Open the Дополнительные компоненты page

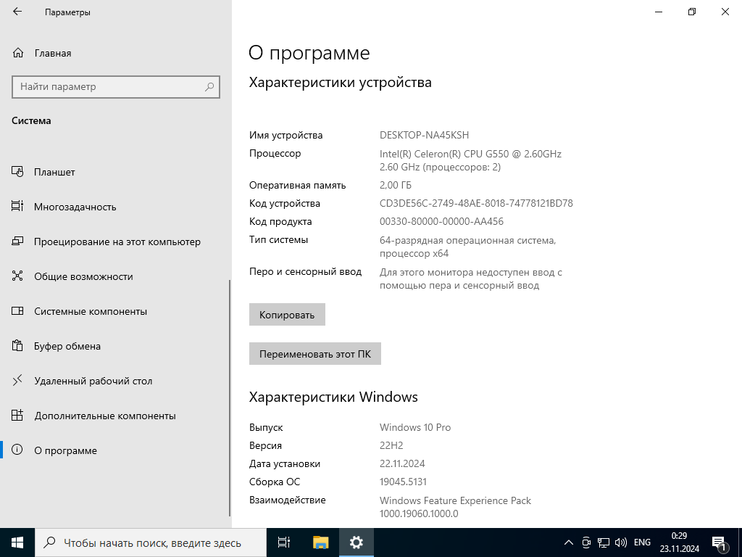coord(116,416)
